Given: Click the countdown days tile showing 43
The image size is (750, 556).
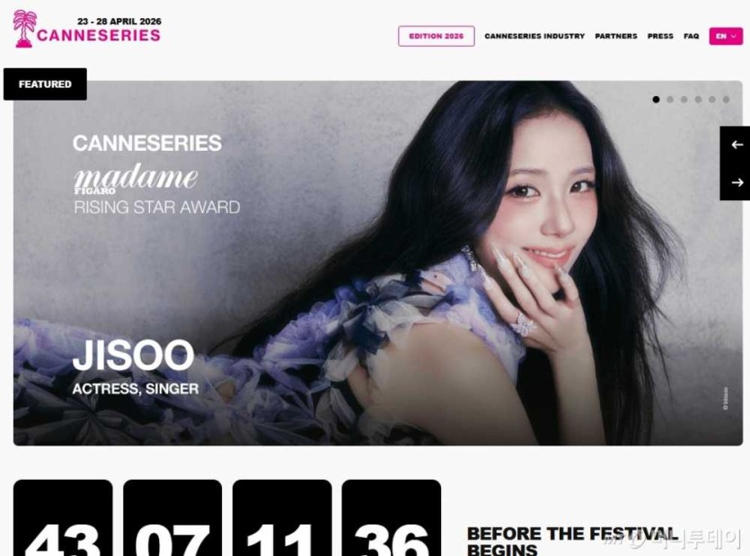Looking at the screenshot, I should coord(63,517).
